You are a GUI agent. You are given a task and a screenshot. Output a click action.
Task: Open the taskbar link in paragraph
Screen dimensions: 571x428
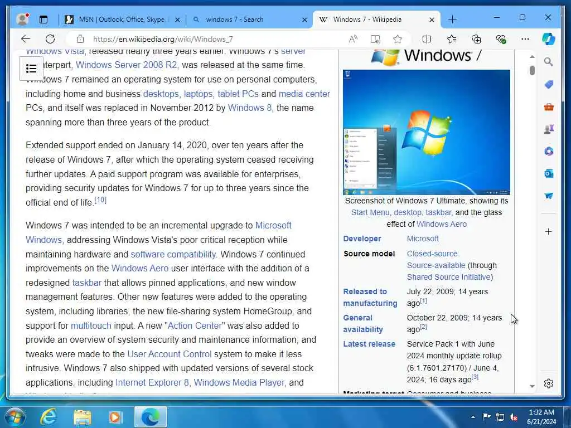[86, 283]
